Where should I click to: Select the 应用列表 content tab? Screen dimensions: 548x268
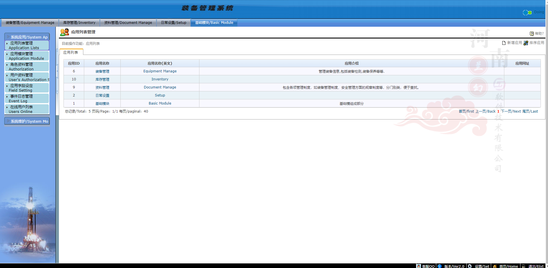(x=71, y=52)
